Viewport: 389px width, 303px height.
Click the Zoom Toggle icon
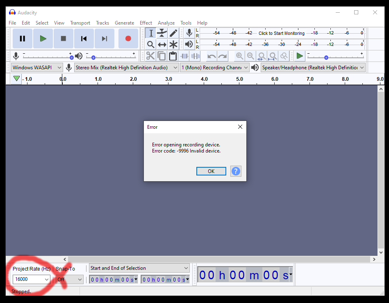point(284,56)
